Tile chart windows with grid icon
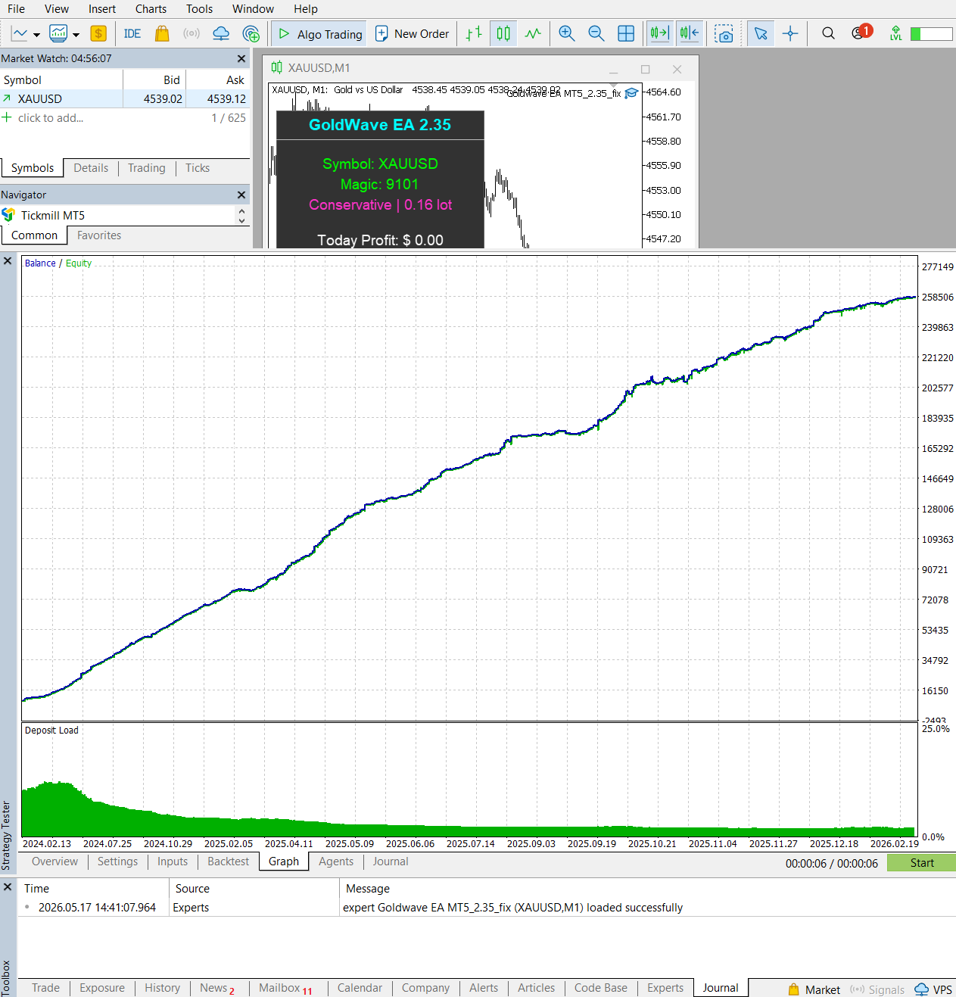 626,33
